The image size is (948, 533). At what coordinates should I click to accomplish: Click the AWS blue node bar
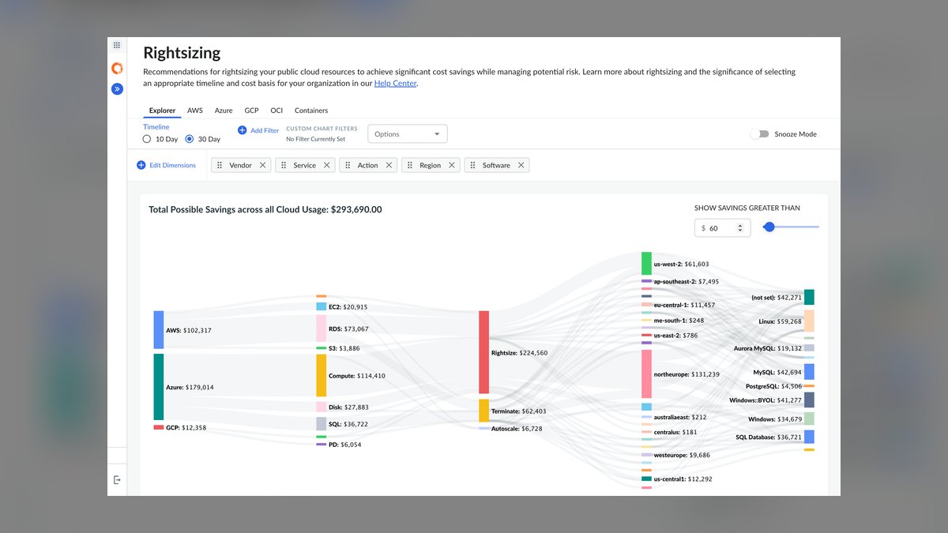[159, 329]
